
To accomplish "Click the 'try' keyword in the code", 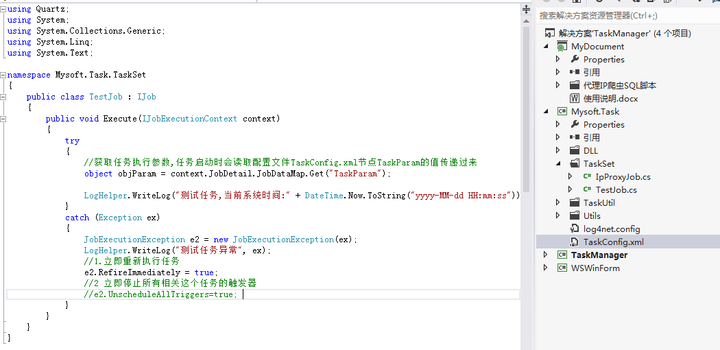I will (72, 141).
